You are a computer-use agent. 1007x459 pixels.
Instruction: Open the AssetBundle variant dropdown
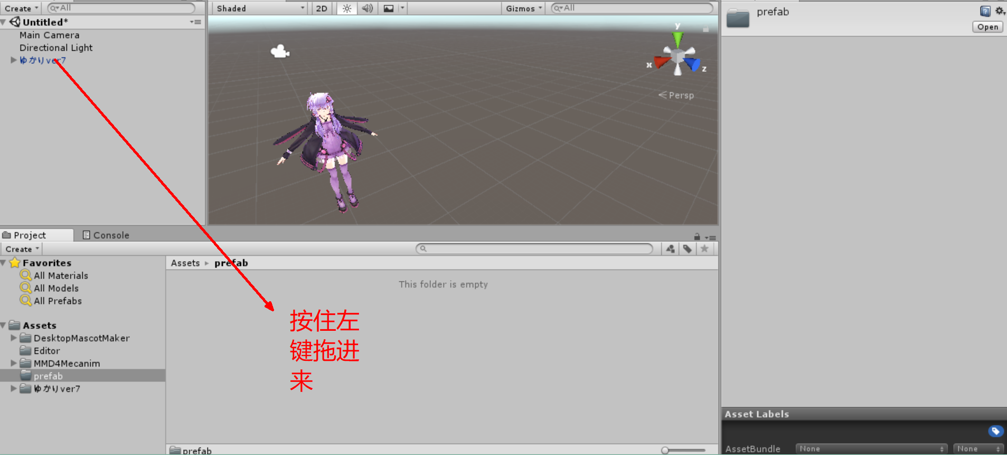click(x=978, y=449)
